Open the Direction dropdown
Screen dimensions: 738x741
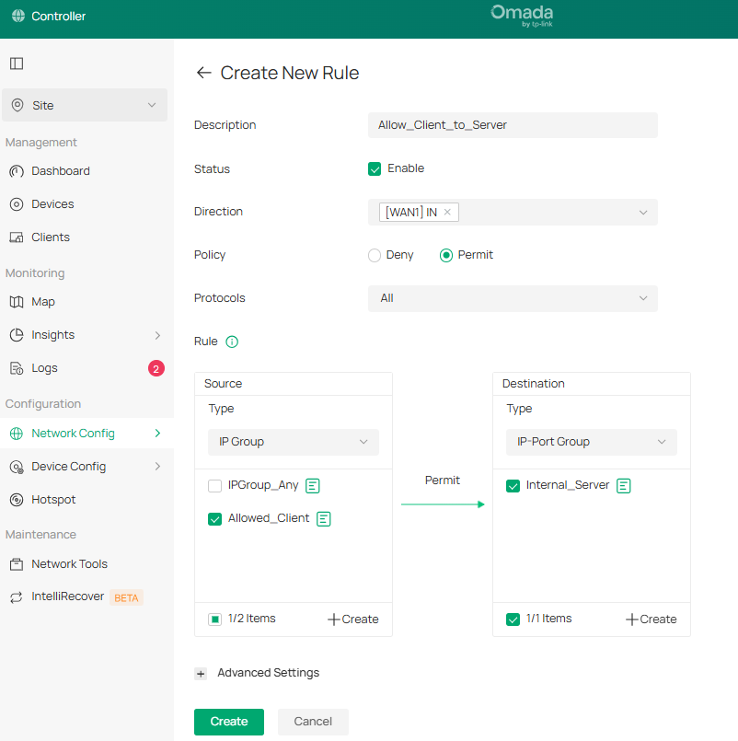click(x=513, y=213)
